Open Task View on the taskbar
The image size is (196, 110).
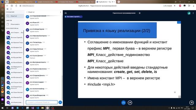7,108
